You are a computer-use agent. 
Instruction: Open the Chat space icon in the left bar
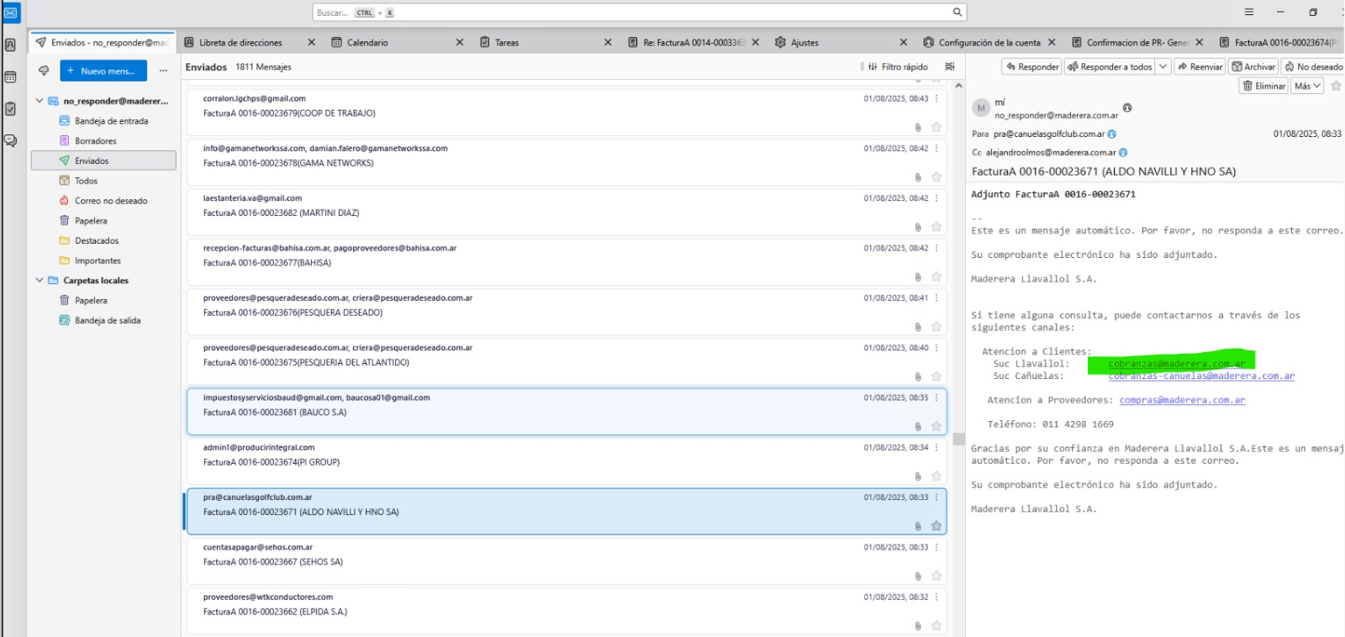11,140
